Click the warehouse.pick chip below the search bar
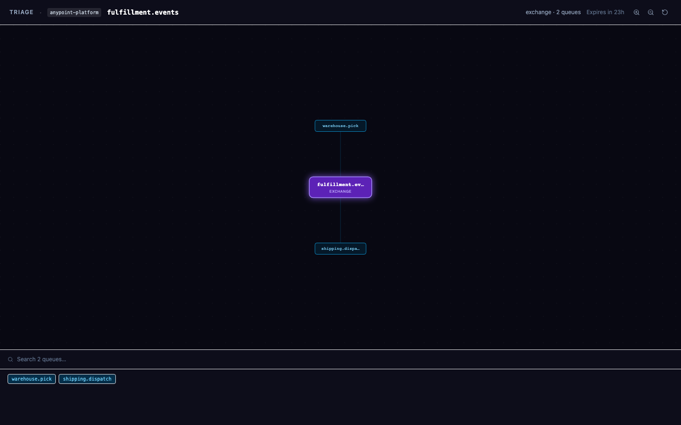This screenshot has height=425, width=681. coord(32,379)
